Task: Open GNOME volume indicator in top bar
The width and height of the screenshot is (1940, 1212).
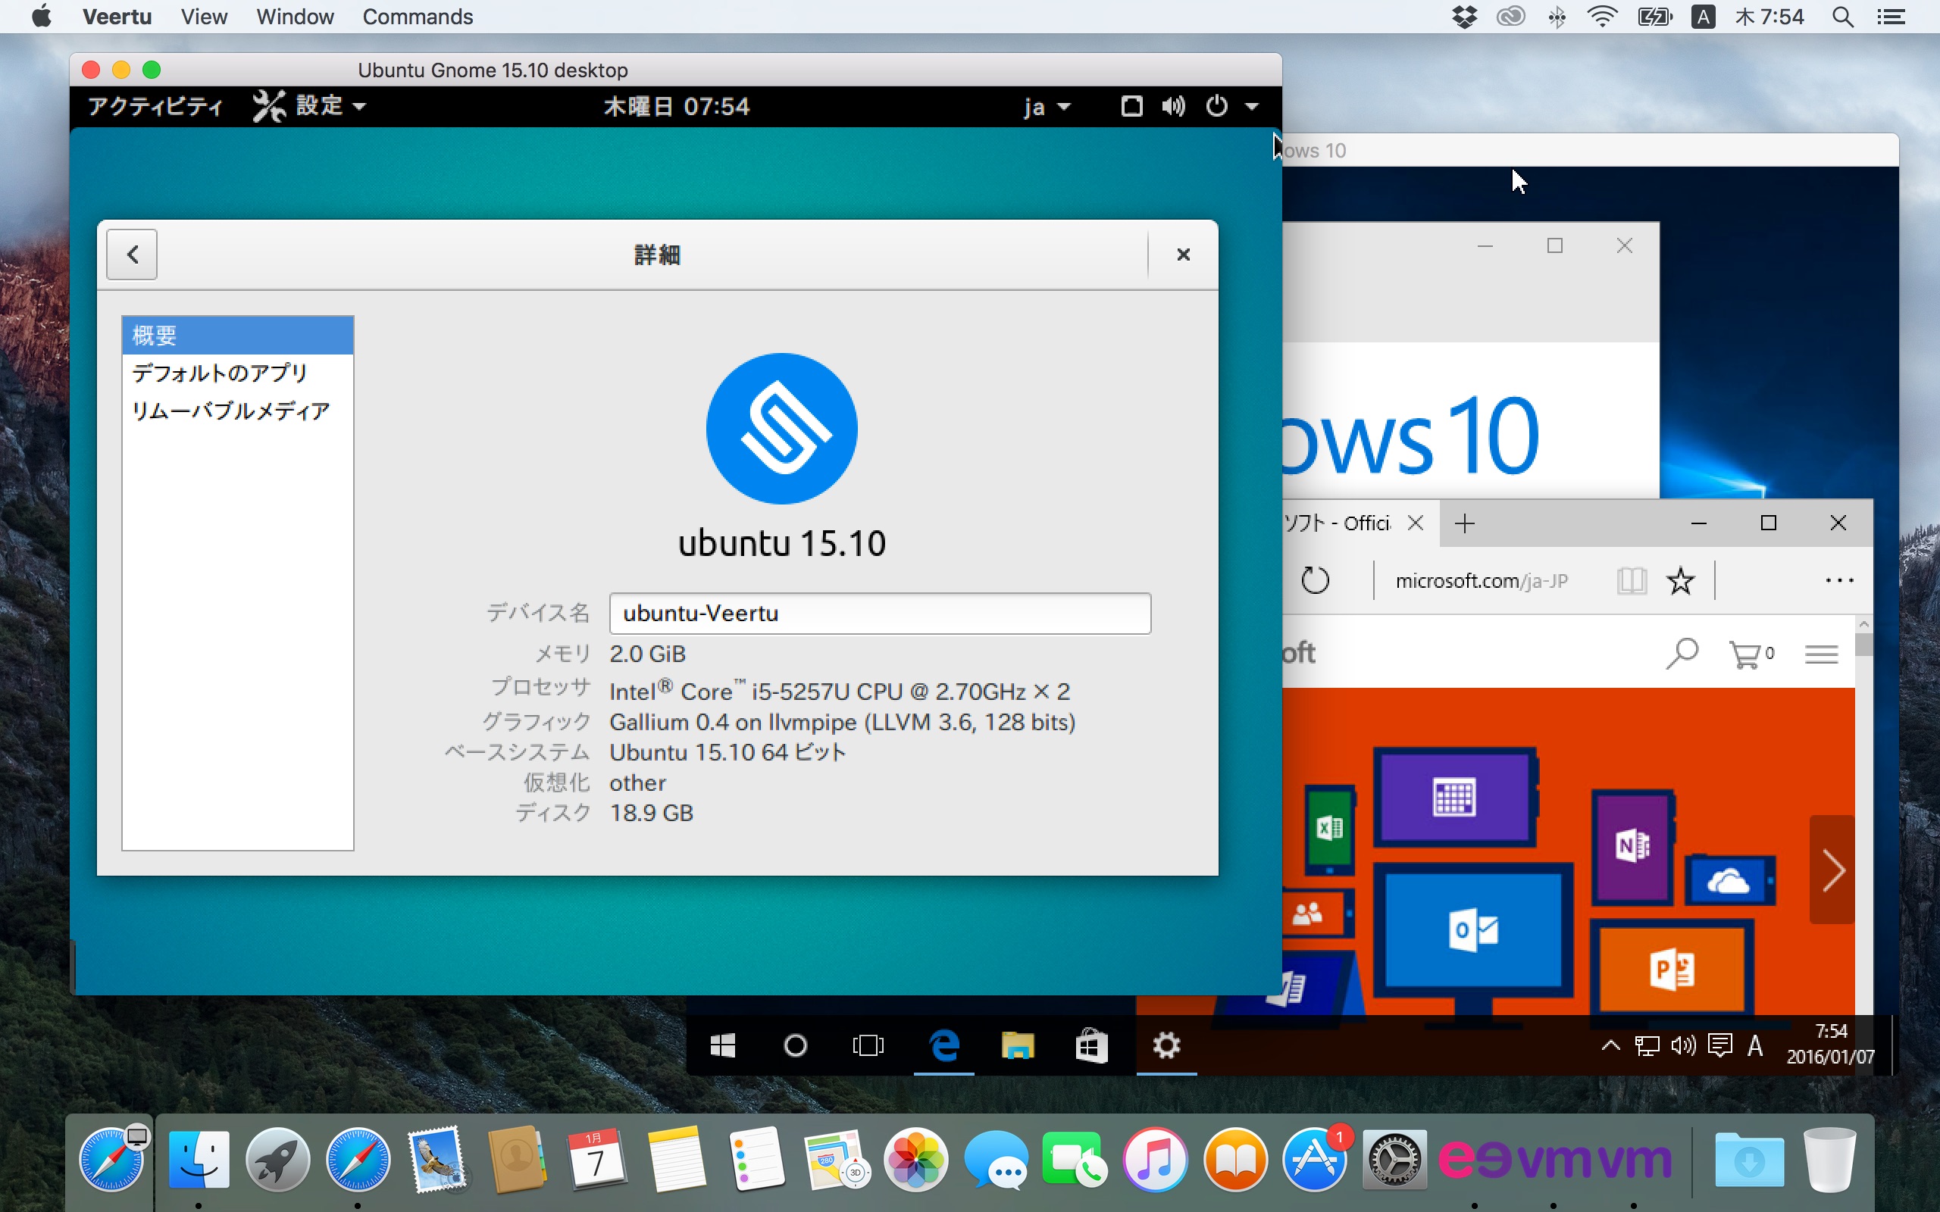Action: [x=1173, y=106]
